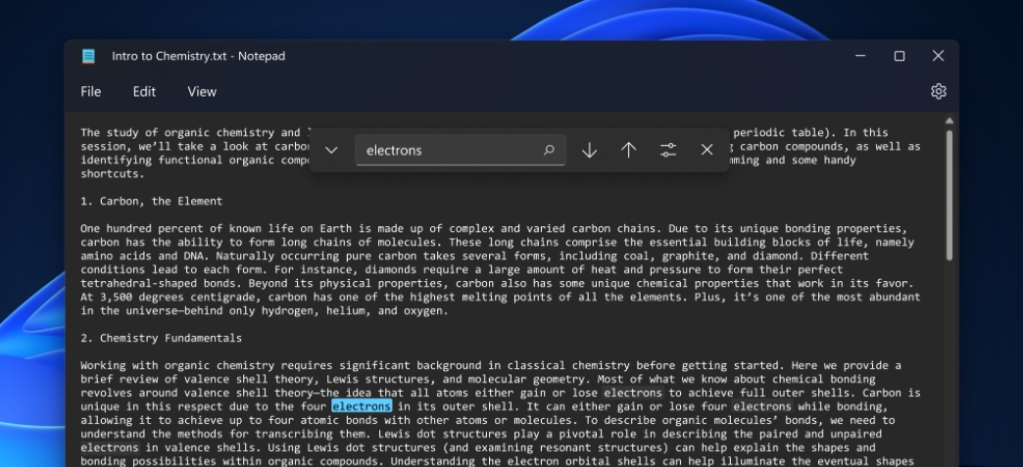Open the View menu
The image size is (1023, 467).
click(202, 92)
